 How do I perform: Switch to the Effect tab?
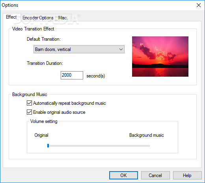(x=11, y=17)
